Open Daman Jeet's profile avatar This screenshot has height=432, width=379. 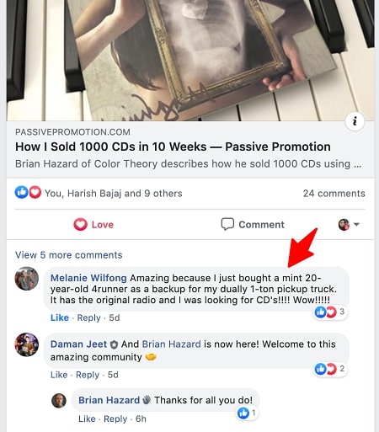click(27, 344)
